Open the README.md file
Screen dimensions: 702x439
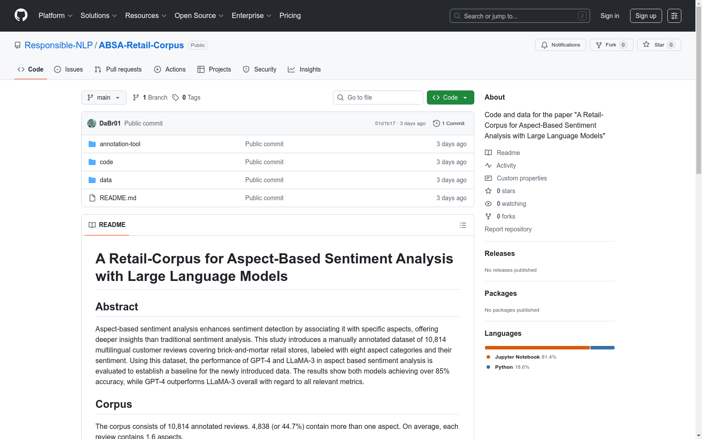(118, 198)
